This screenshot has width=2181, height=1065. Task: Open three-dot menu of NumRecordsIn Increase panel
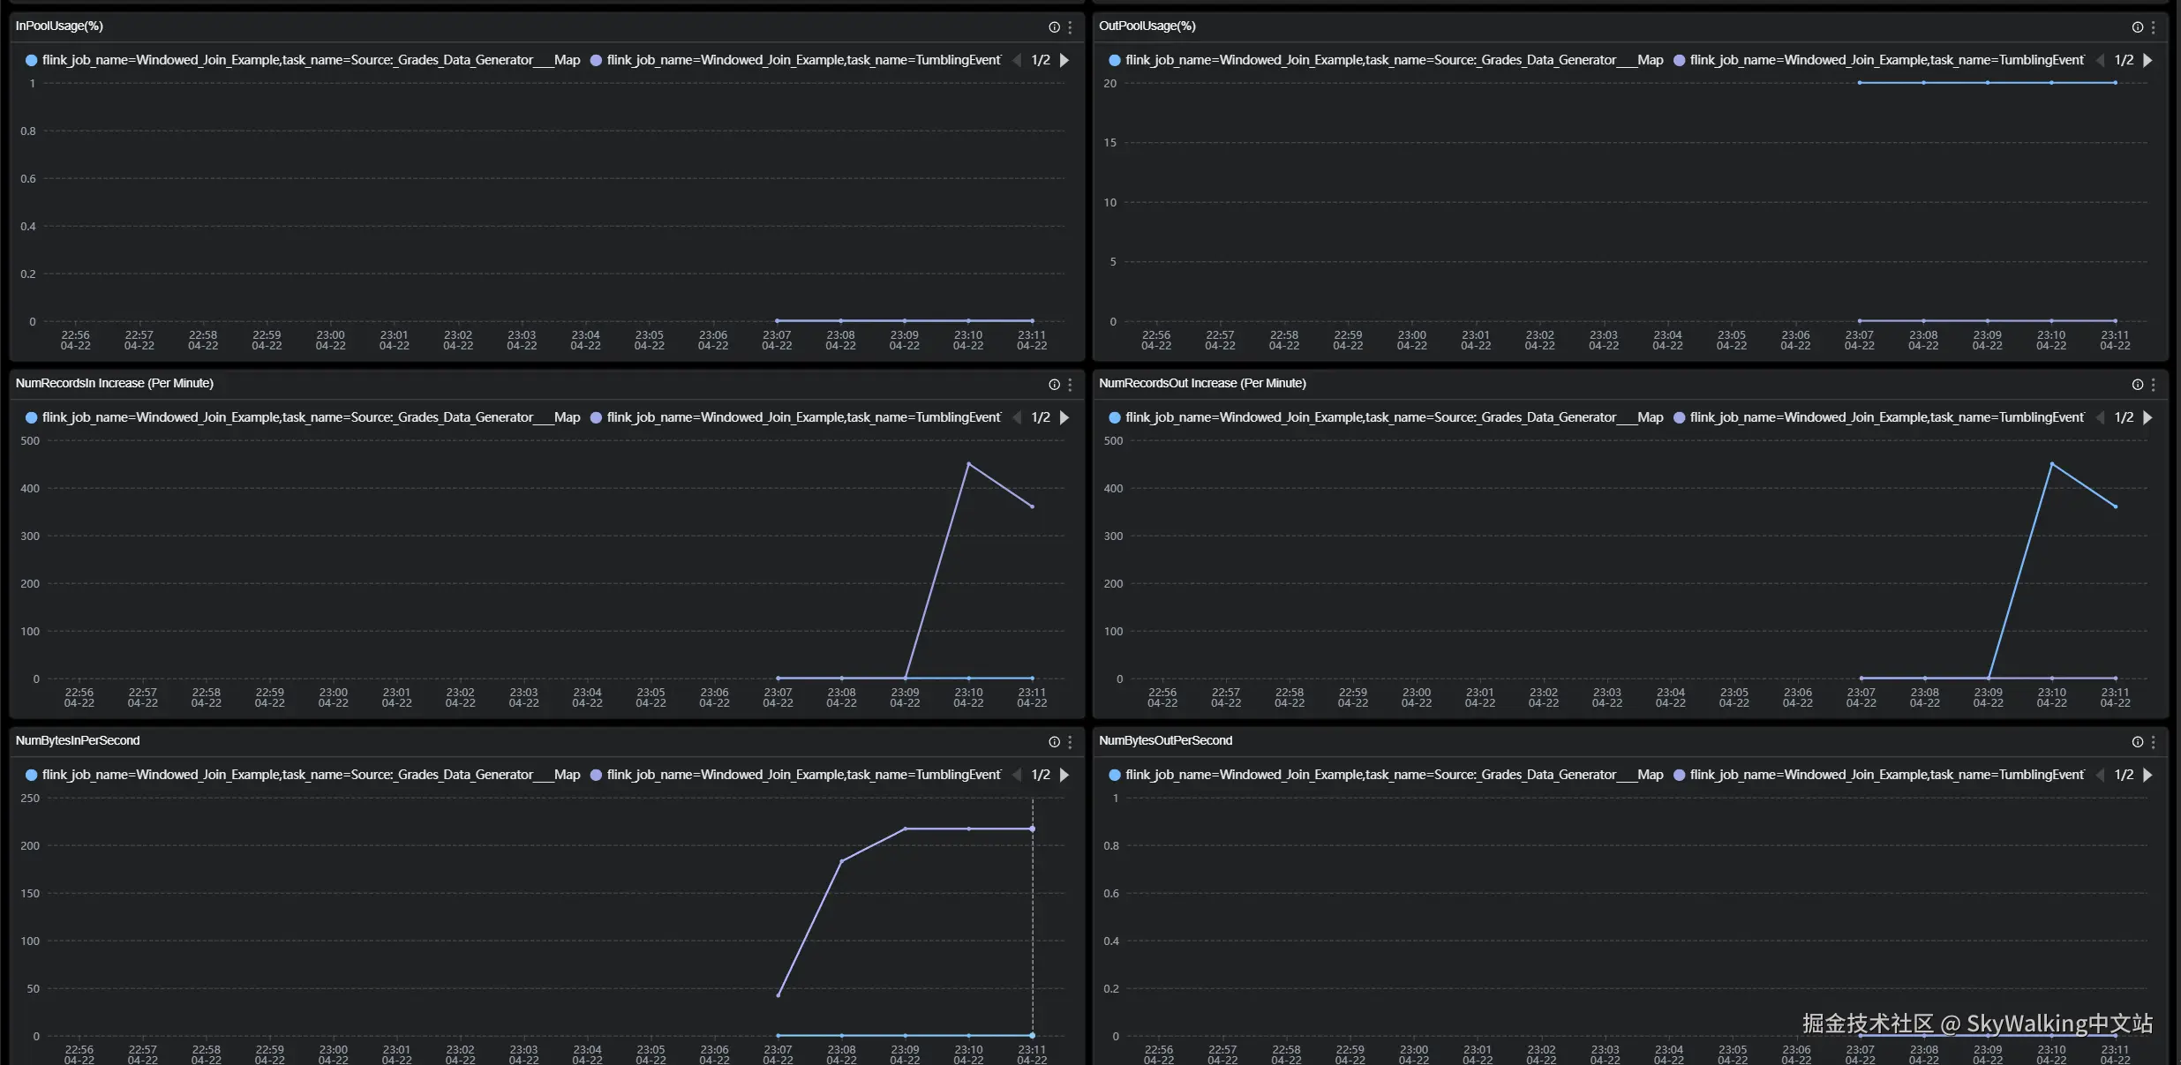[x=1070, y=385]
